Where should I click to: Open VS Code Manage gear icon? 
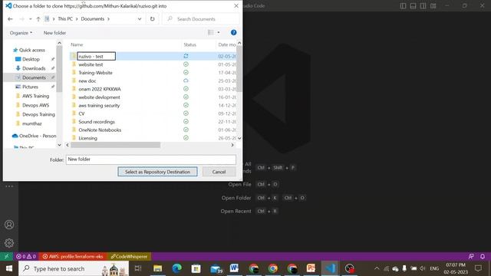9,243
